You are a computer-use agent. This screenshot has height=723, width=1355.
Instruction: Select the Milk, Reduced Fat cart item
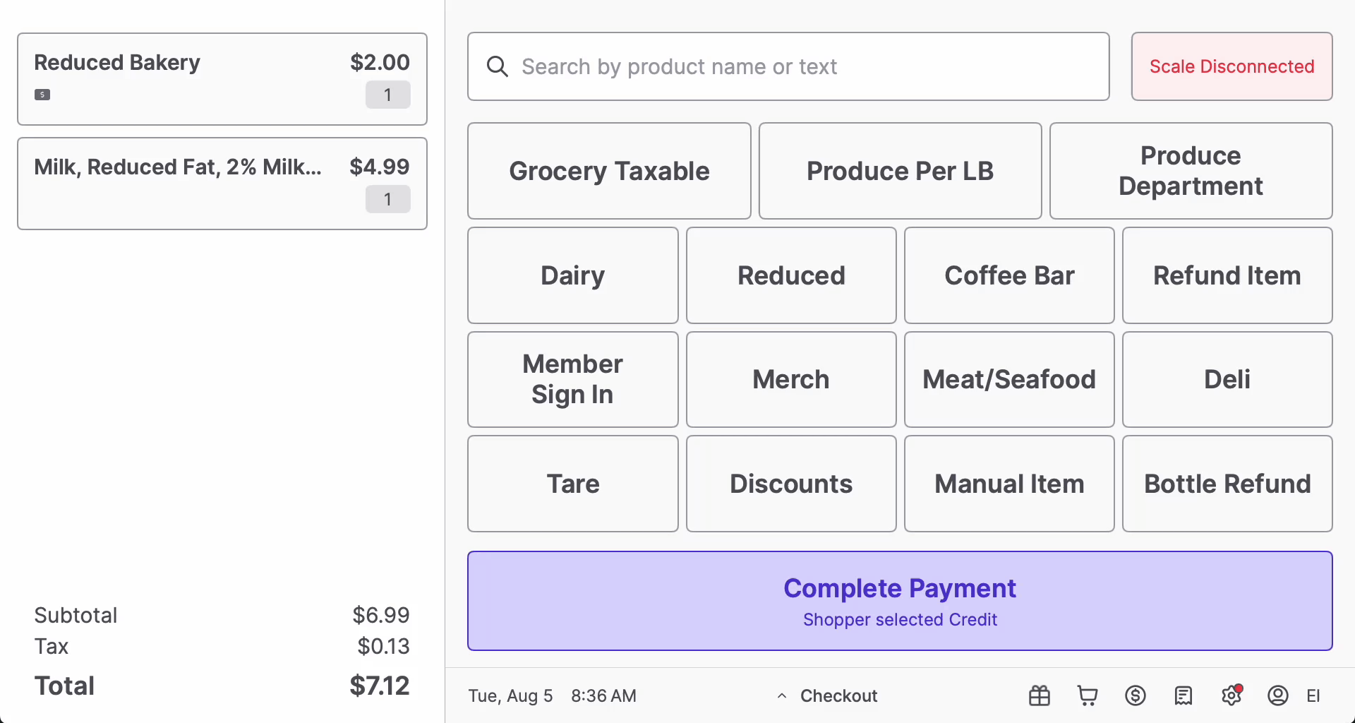pyautogui.click(x=176, y=168)
